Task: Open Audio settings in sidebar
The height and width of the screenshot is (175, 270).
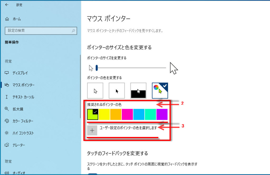Action: tap(18, 173)
